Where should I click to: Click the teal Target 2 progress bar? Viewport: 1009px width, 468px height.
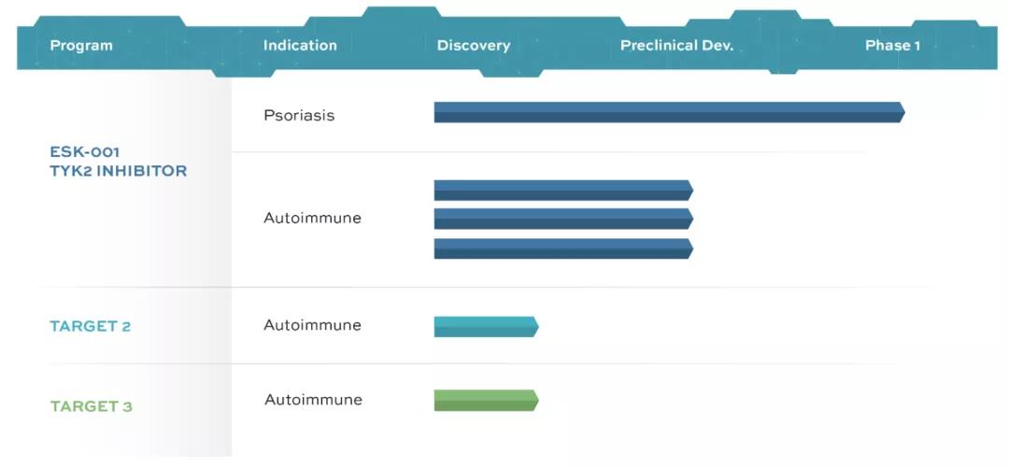[484, 327]
